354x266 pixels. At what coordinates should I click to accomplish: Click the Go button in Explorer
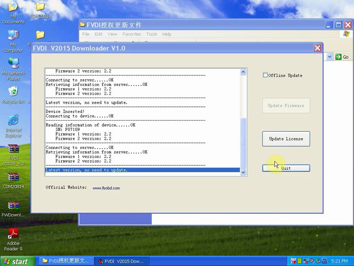pos(342,57)
